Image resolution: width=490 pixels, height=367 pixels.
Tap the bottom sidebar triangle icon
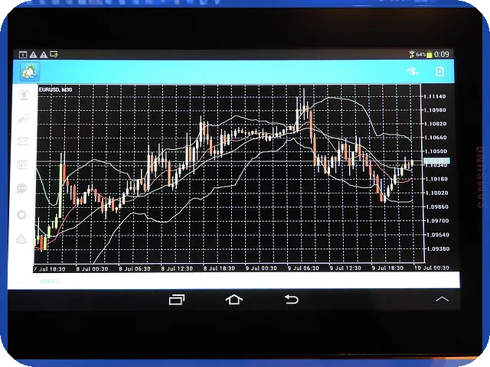pos(21,239)
